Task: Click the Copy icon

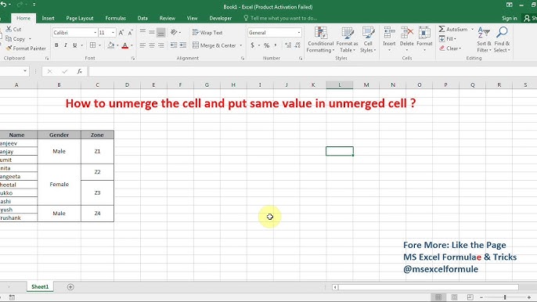Action: pyautogui.click(x=9, y=38)
